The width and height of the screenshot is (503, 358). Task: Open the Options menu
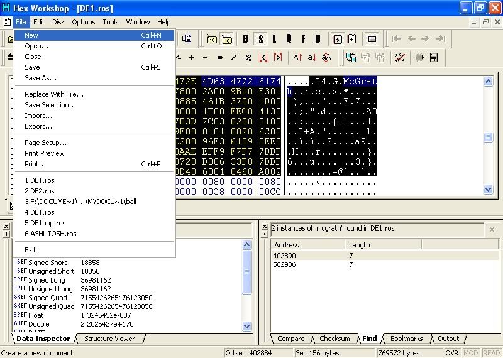tap(84, 22)
